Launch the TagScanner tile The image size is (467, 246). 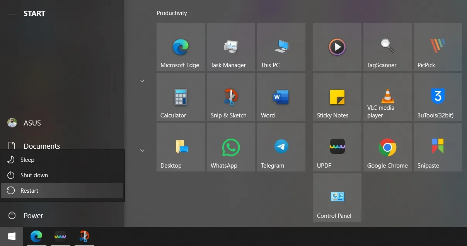click(x=387, y=47)
